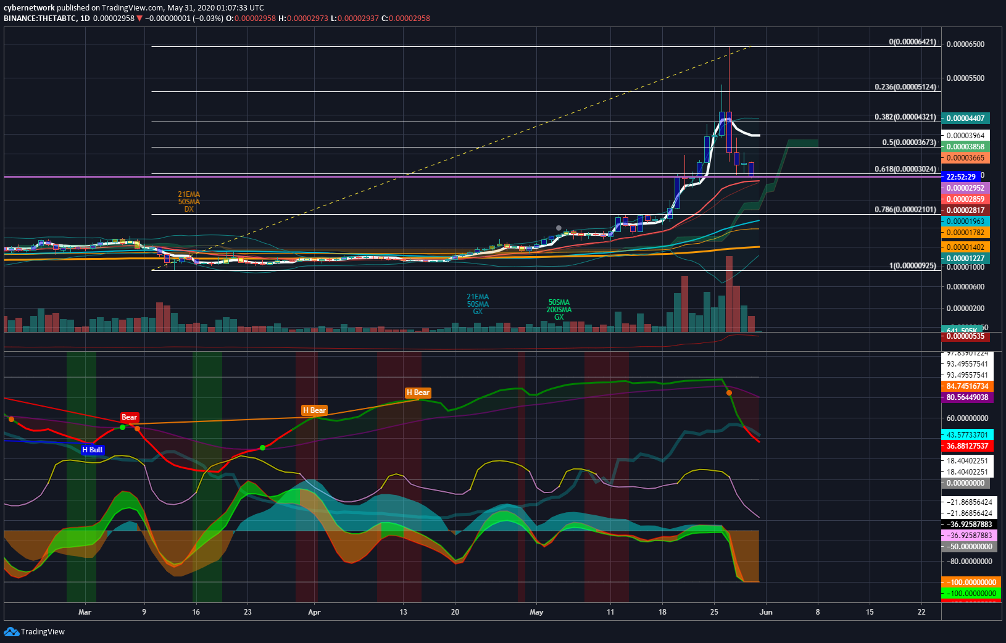Click the 60.00000000 indicator axis tick
Screen dimensions: 1006x643
(x=967, y=418)
